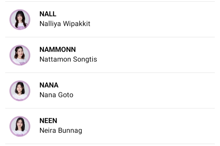Open the Nattamon Songtis name text
This screenshot has height=146, width=220.
coord(68,59)
